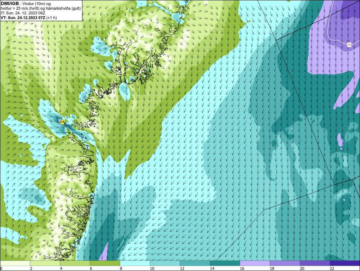Pick the 0-2 m/s pale yellow swatch
The width and height of the screenshot is (360, 271).
coord(15,263)
